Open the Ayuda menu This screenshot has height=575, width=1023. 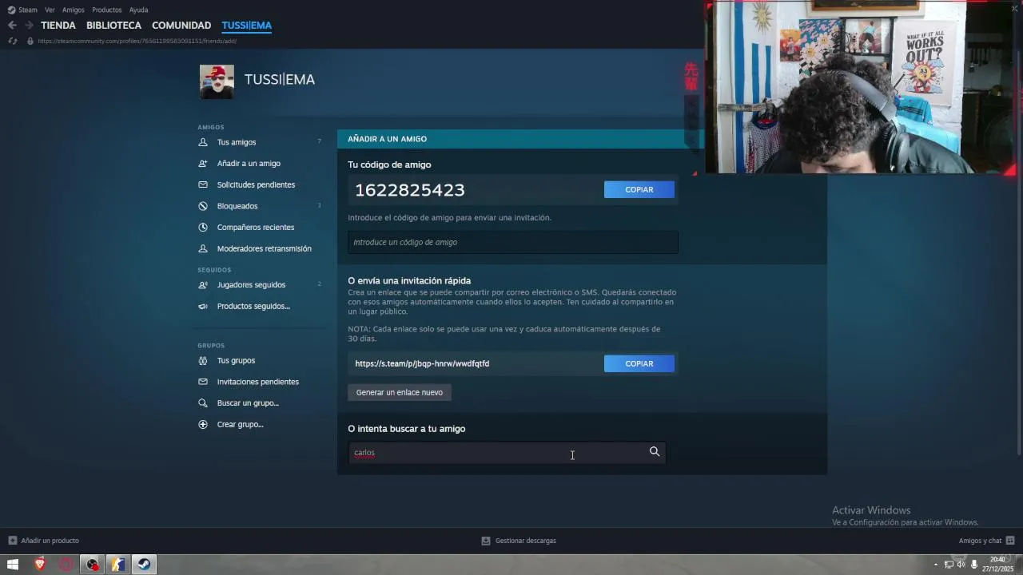(x=138, y=10)
